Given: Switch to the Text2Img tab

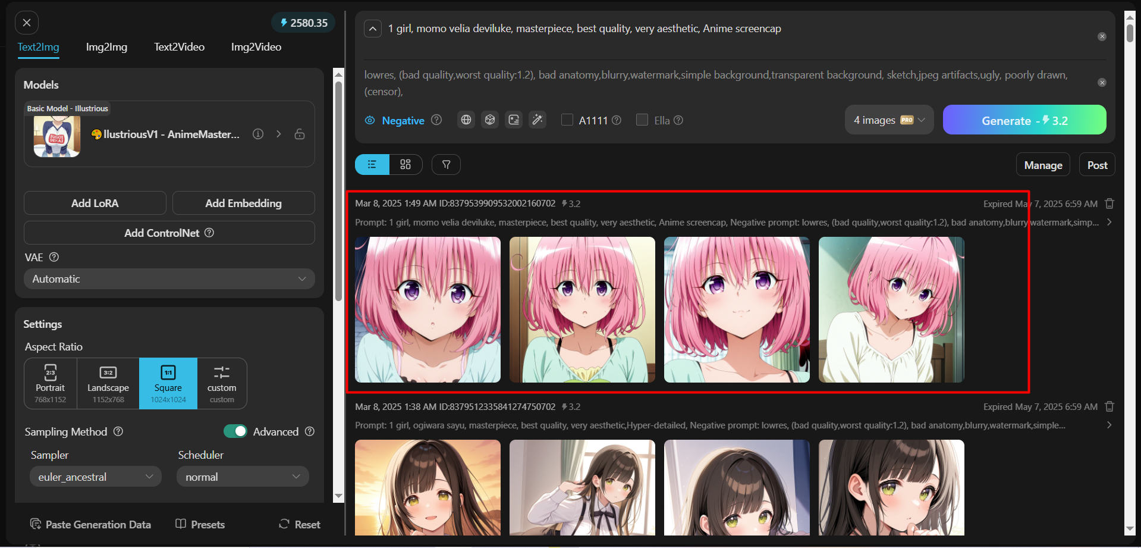Looking at the screenshot, I should click(38, 47).
